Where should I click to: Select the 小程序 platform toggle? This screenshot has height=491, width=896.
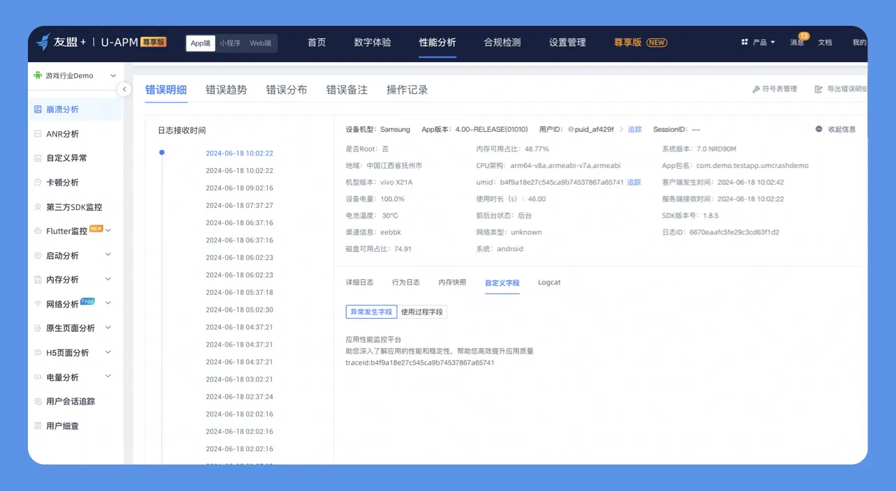(x=230, y=43)
